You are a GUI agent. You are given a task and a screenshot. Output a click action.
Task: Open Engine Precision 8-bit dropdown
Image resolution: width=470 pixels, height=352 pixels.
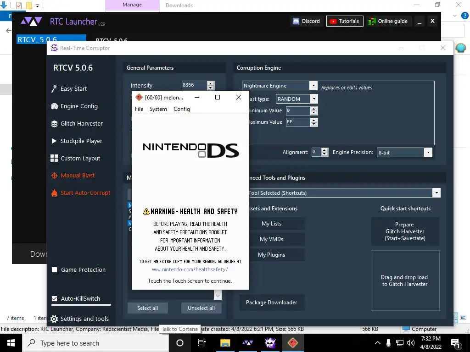click(x=428, y=152)
